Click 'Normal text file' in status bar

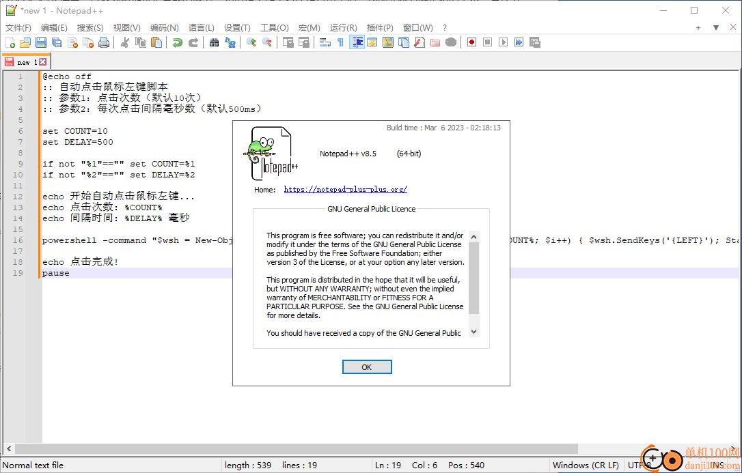click(x=33, y=465)
